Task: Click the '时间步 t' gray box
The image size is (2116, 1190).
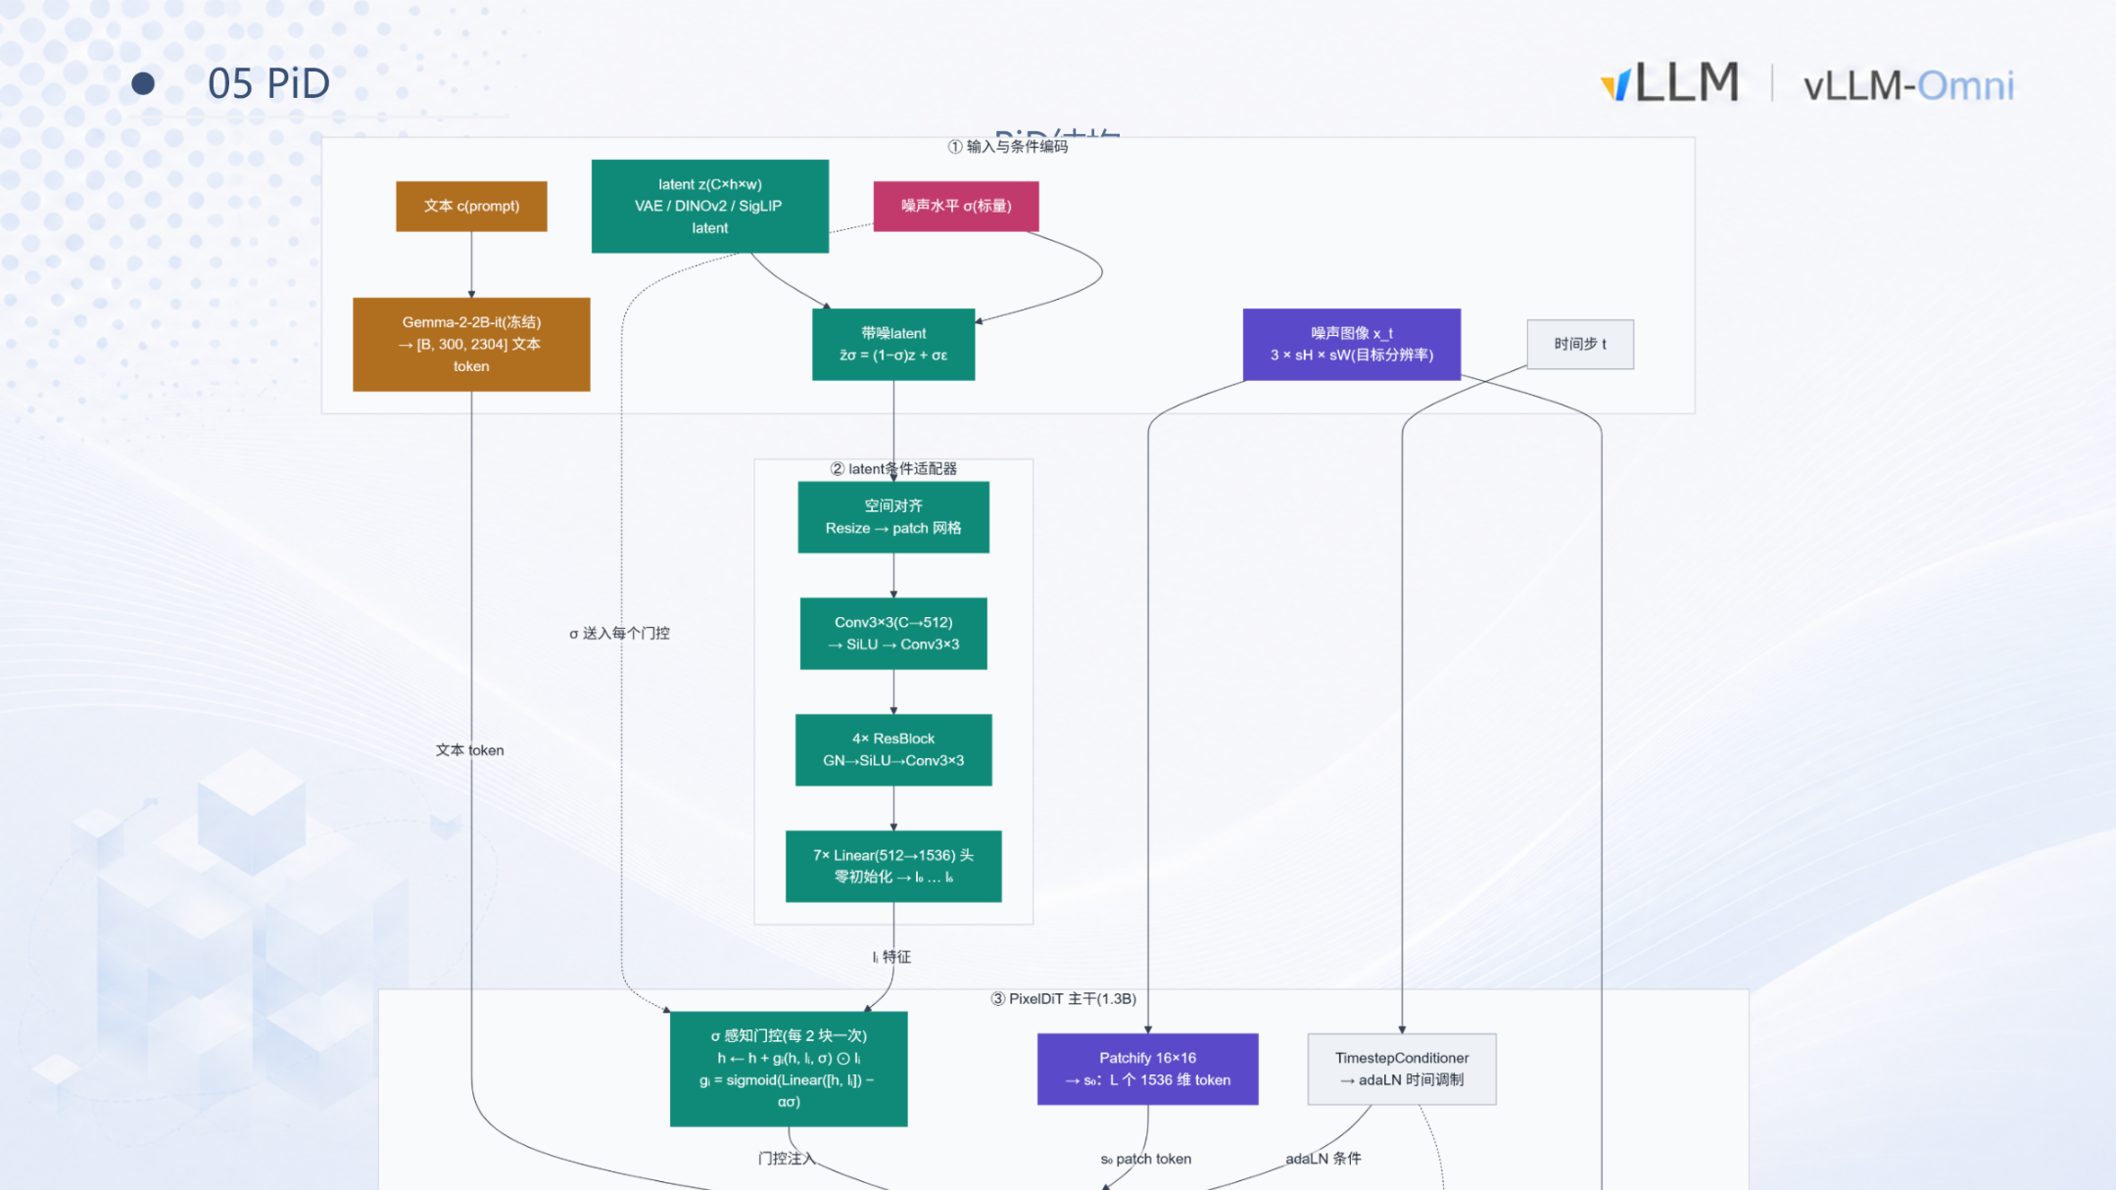Action: (1580, 344)
